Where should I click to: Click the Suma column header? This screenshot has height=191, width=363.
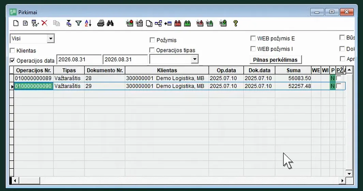[x=293, y=70]
